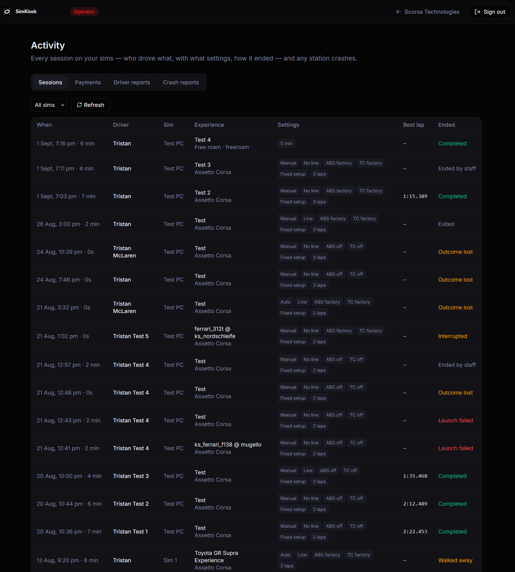Click the SimKiosk brand name
The height and width of the screenshot is (572, 515).
[x=26, y=12]
